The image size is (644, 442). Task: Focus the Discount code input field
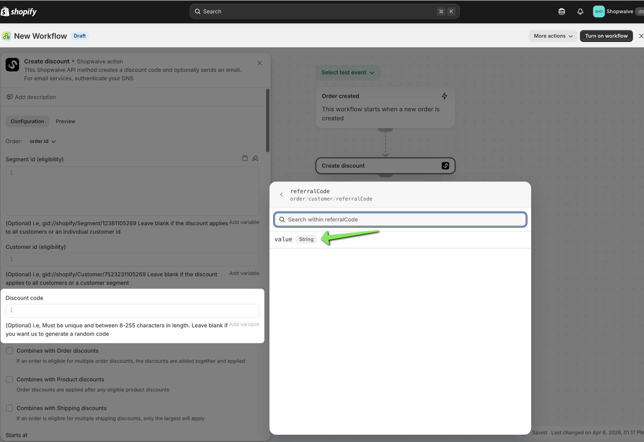(x=132, y=311)
